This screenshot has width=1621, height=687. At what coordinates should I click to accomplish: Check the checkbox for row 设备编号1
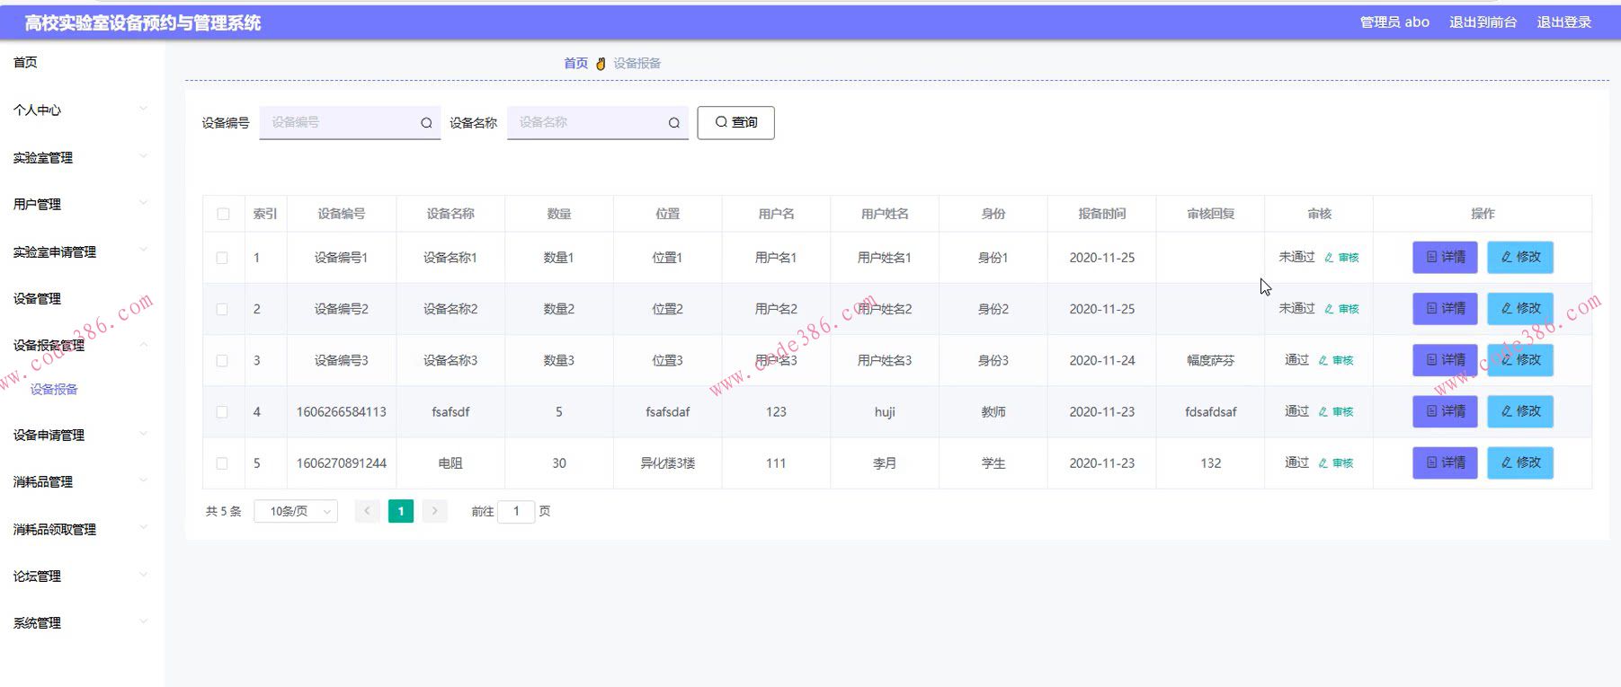[x=222, y=258]
